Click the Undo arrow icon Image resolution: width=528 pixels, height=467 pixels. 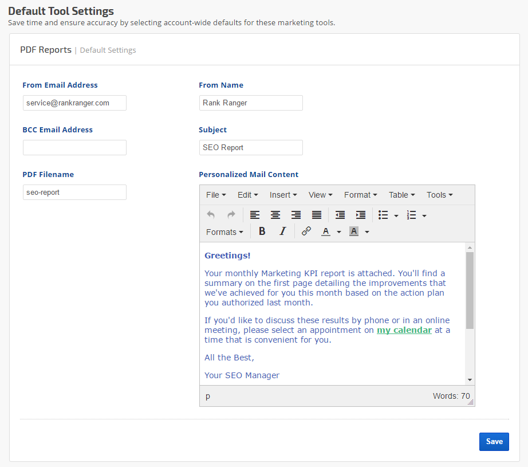[211, 215]
